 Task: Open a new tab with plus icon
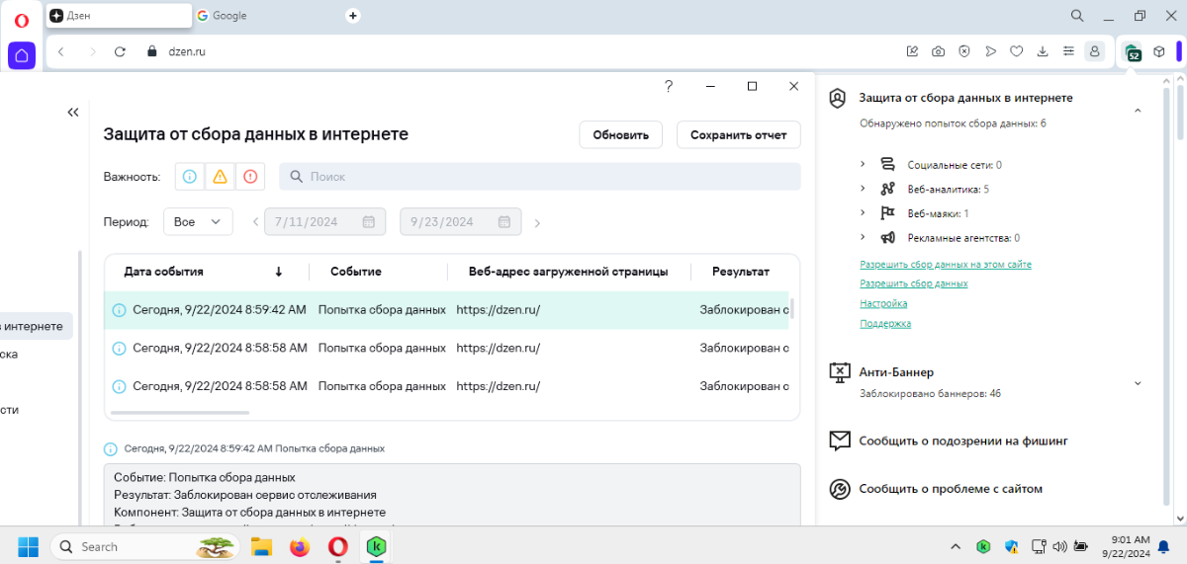[353, 16]
